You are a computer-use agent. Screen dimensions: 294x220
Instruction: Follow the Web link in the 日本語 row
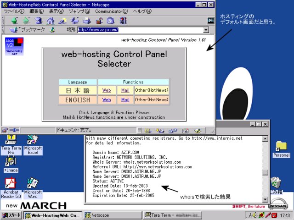(107, 90)
